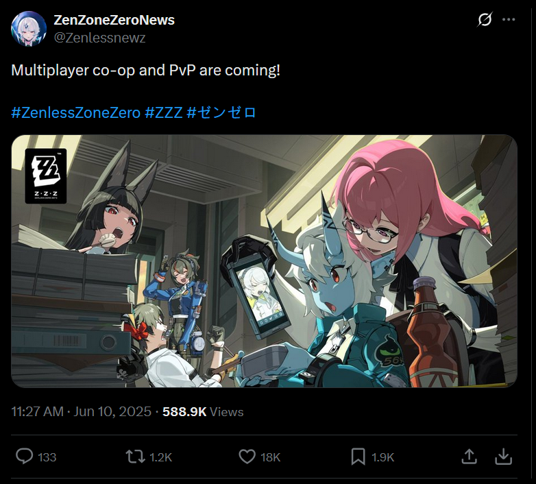The width and height of the screenshot is (536, 484).
Task: Click the 1.2K reposts count
Action: (160, 457)
